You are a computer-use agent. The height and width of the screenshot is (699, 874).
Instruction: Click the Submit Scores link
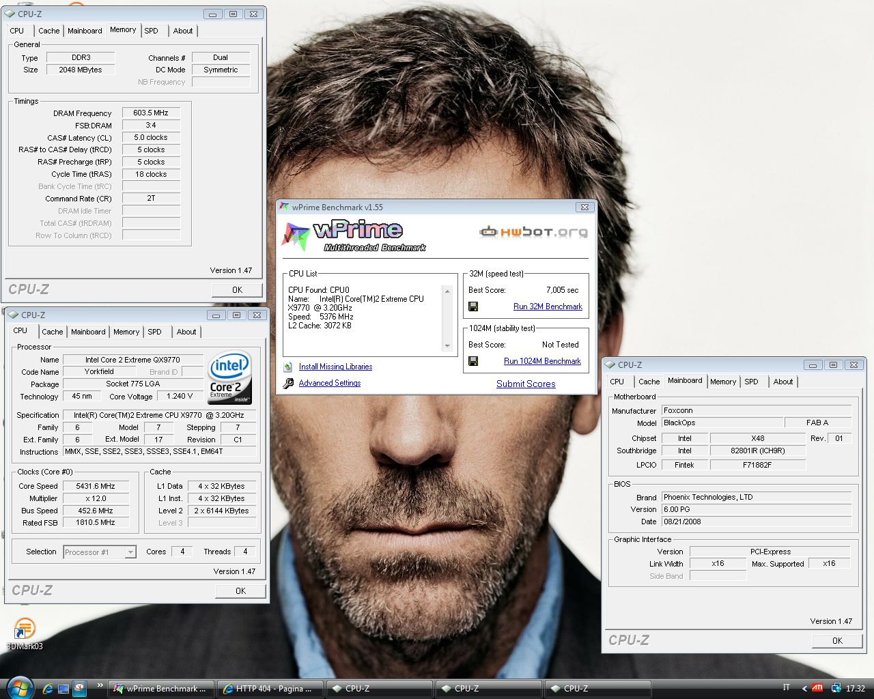(526, 384)
